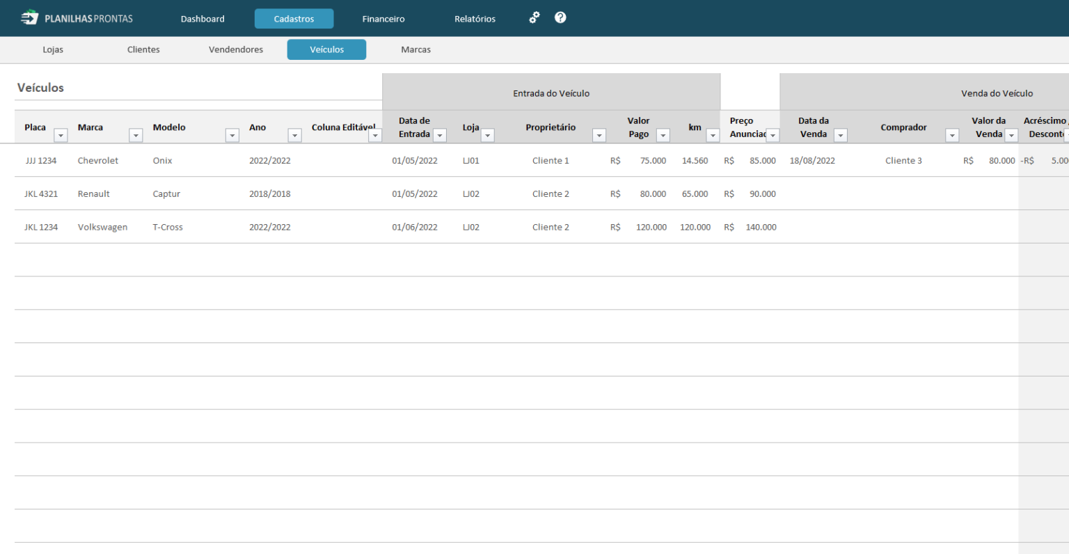Click the 65.000 km cell
Viewport: 1069px width, 554px height.
point(695,194)
